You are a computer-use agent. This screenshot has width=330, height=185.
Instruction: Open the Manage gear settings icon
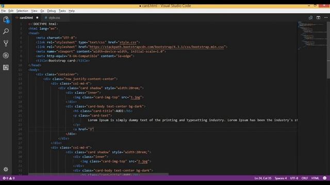6,169
